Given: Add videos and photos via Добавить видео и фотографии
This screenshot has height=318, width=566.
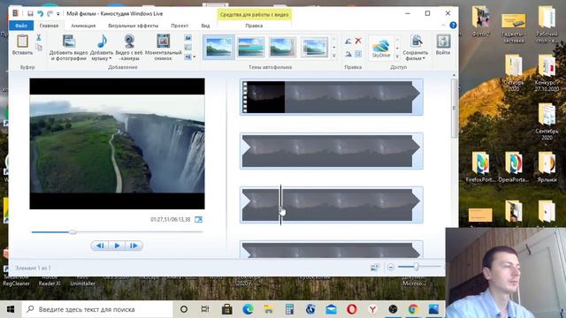Looking at the screenshot, I should click(68, 48).
